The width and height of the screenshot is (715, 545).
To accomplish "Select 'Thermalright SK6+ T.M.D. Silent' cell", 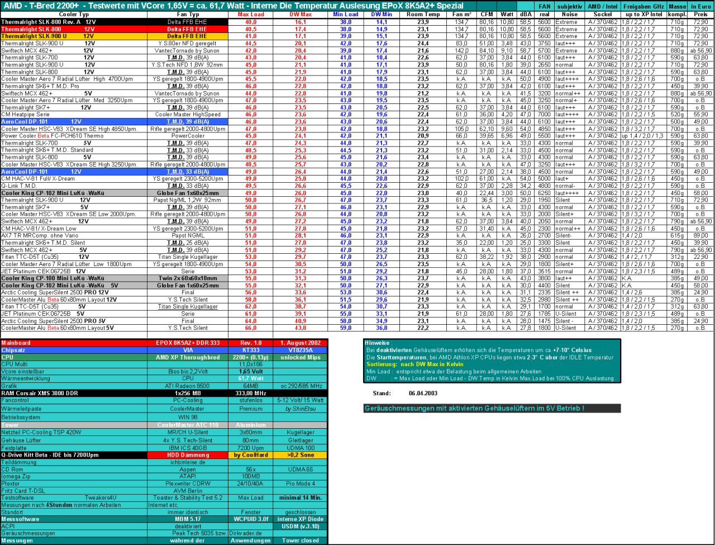I will click(x=74, y=243).
